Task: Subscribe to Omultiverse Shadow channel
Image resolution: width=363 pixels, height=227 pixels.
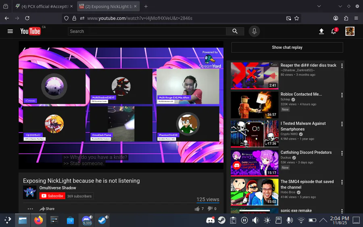Action: (x=52, y=196)
